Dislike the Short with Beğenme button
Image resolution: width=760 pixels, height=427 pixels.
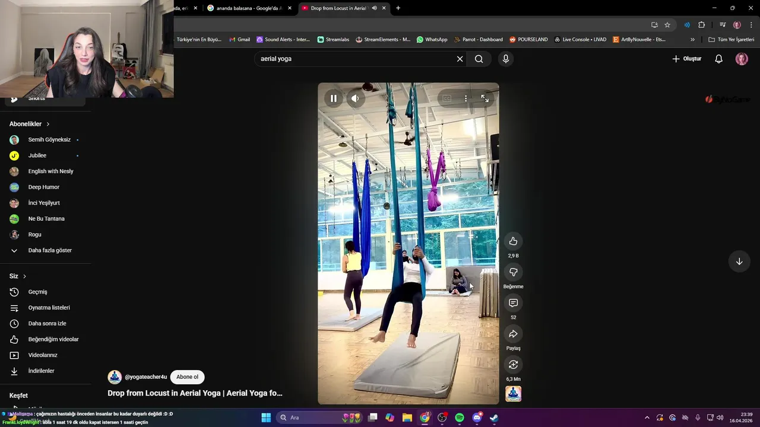513,272
